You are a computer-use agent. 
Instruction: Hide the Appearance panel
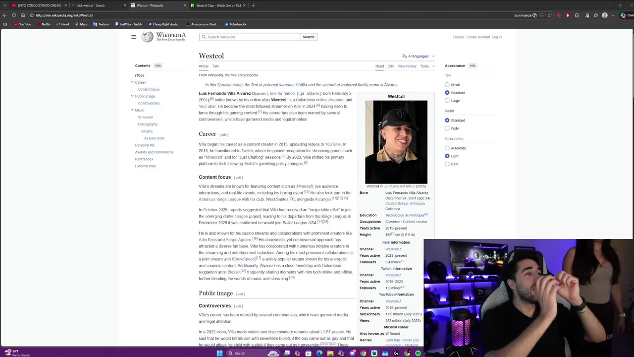pos(473,65)
